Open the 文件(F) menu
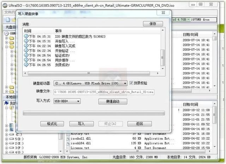This screenshot has height=164, width=226. point(10,12)
